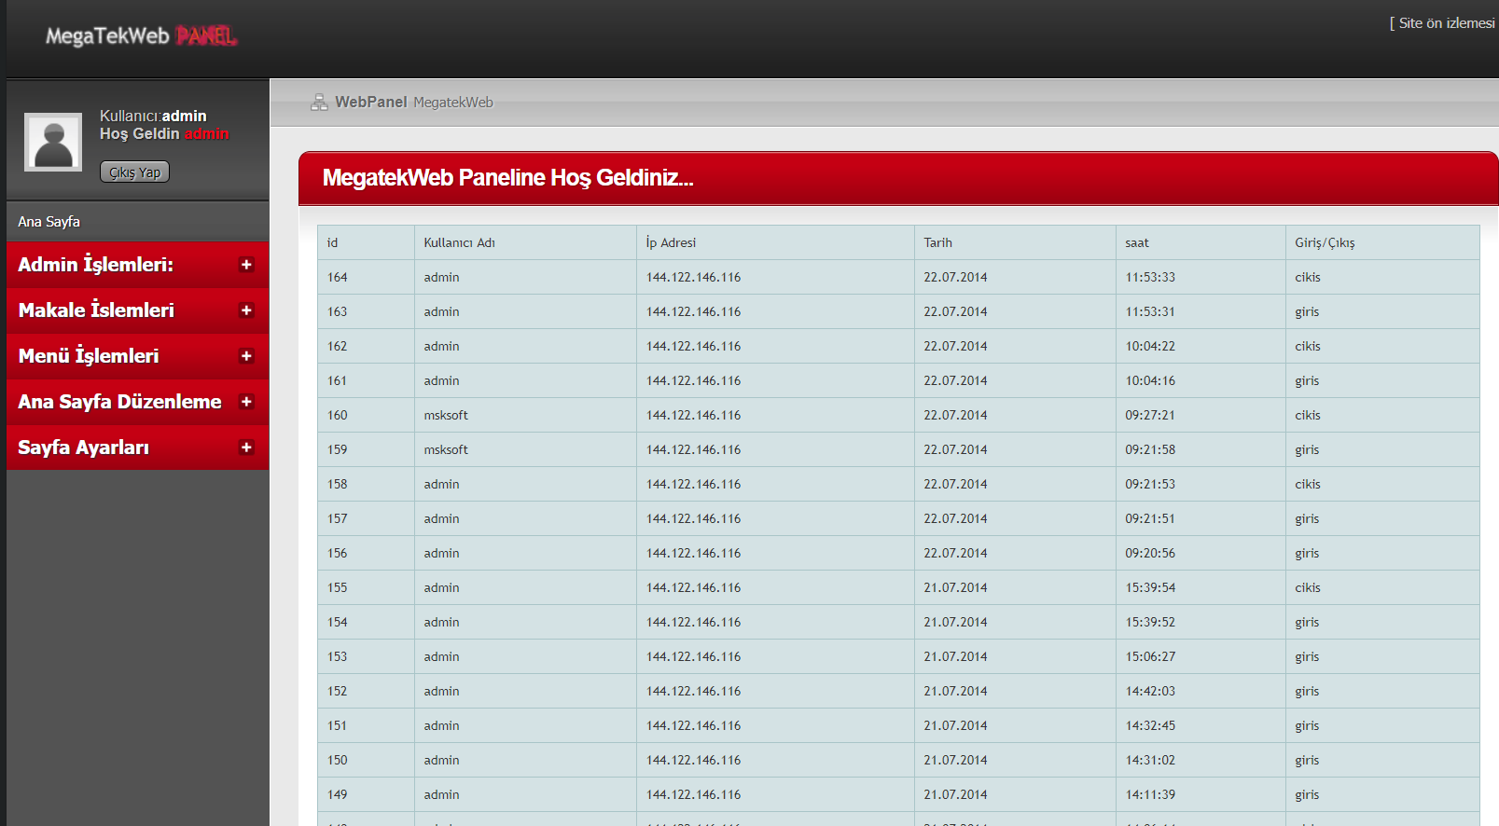Click the WebPanel network icon in breadcrumb
The image size is (1499, 826).
[319, 103]
